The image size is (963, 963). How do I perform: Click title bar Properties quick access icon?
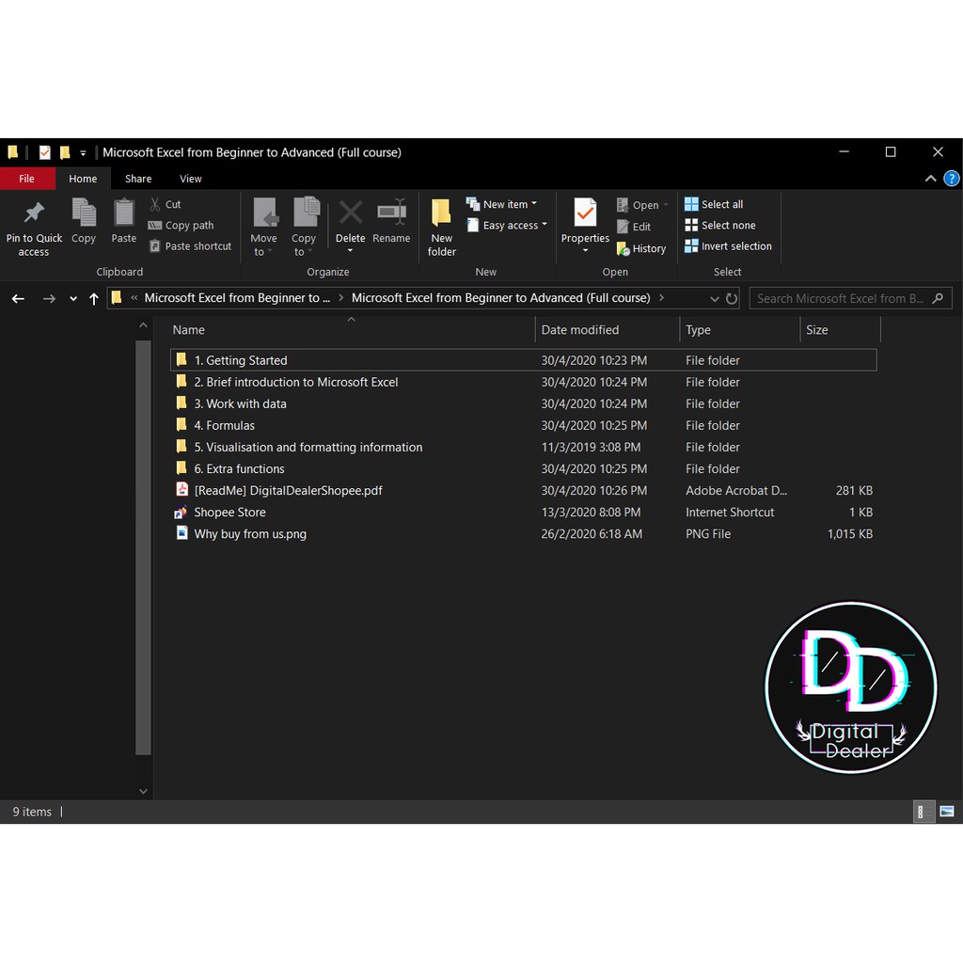coord(45,152)
